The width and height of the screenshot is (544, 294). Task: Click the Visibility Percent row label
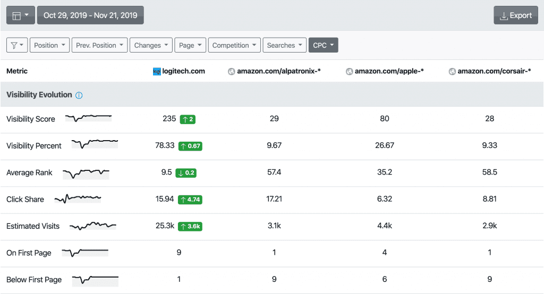[33, 145]
